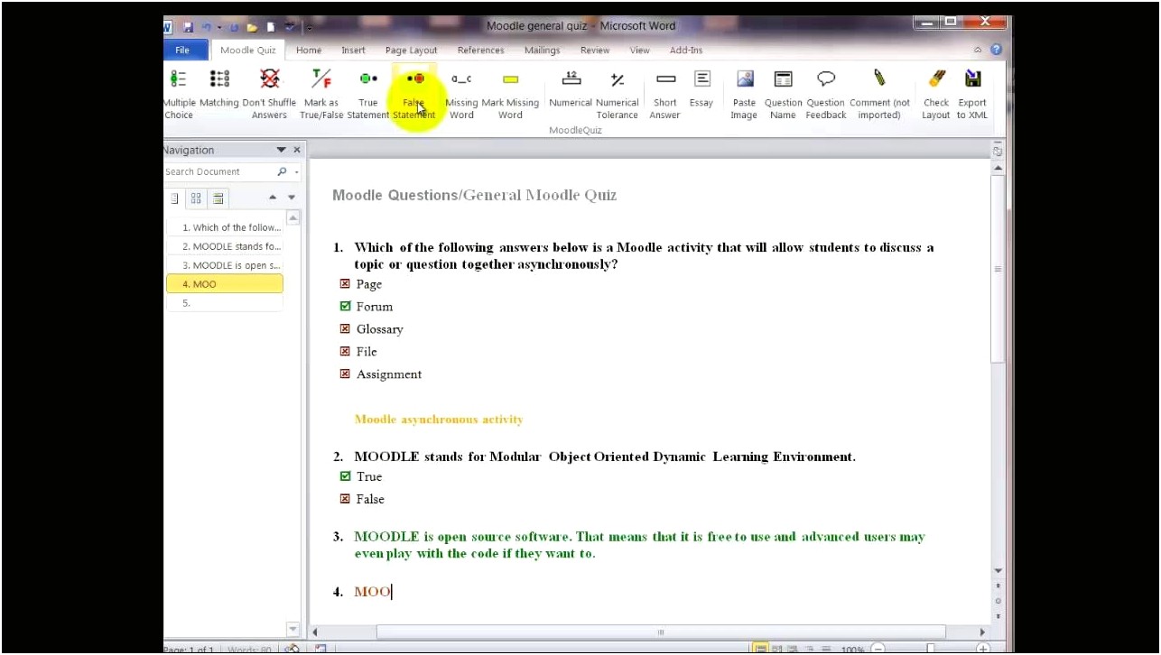This screenshot has height=655, width=1161.
Task: Open the References tab
Action: point(480,51)
